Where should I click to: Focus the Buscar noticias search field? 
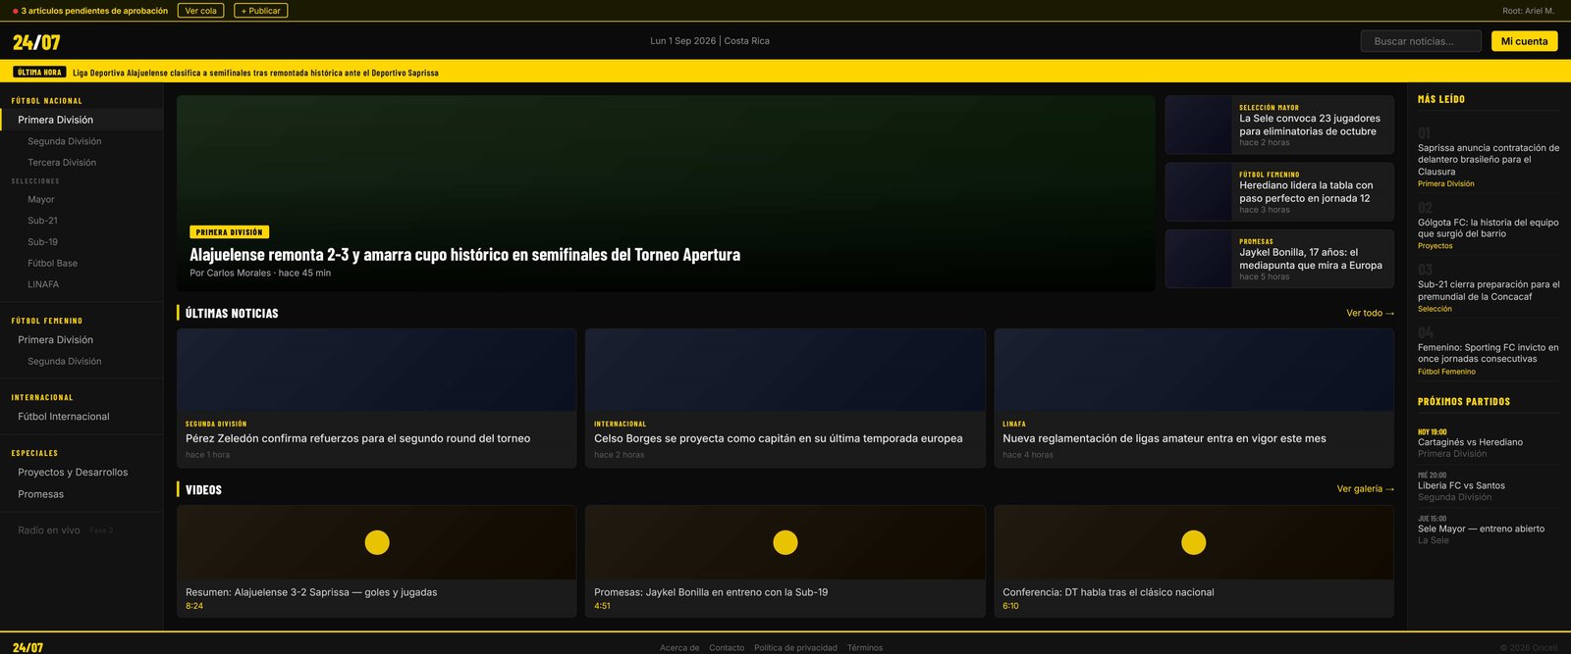[1421, 41]
